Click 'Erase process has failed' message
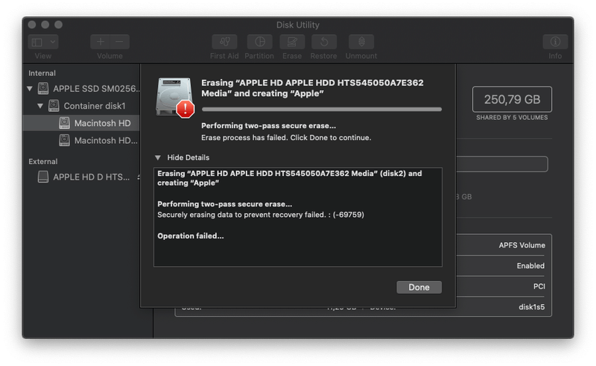Screen dimensions: 596x366 pyautogui.click(x=286, y=138)
